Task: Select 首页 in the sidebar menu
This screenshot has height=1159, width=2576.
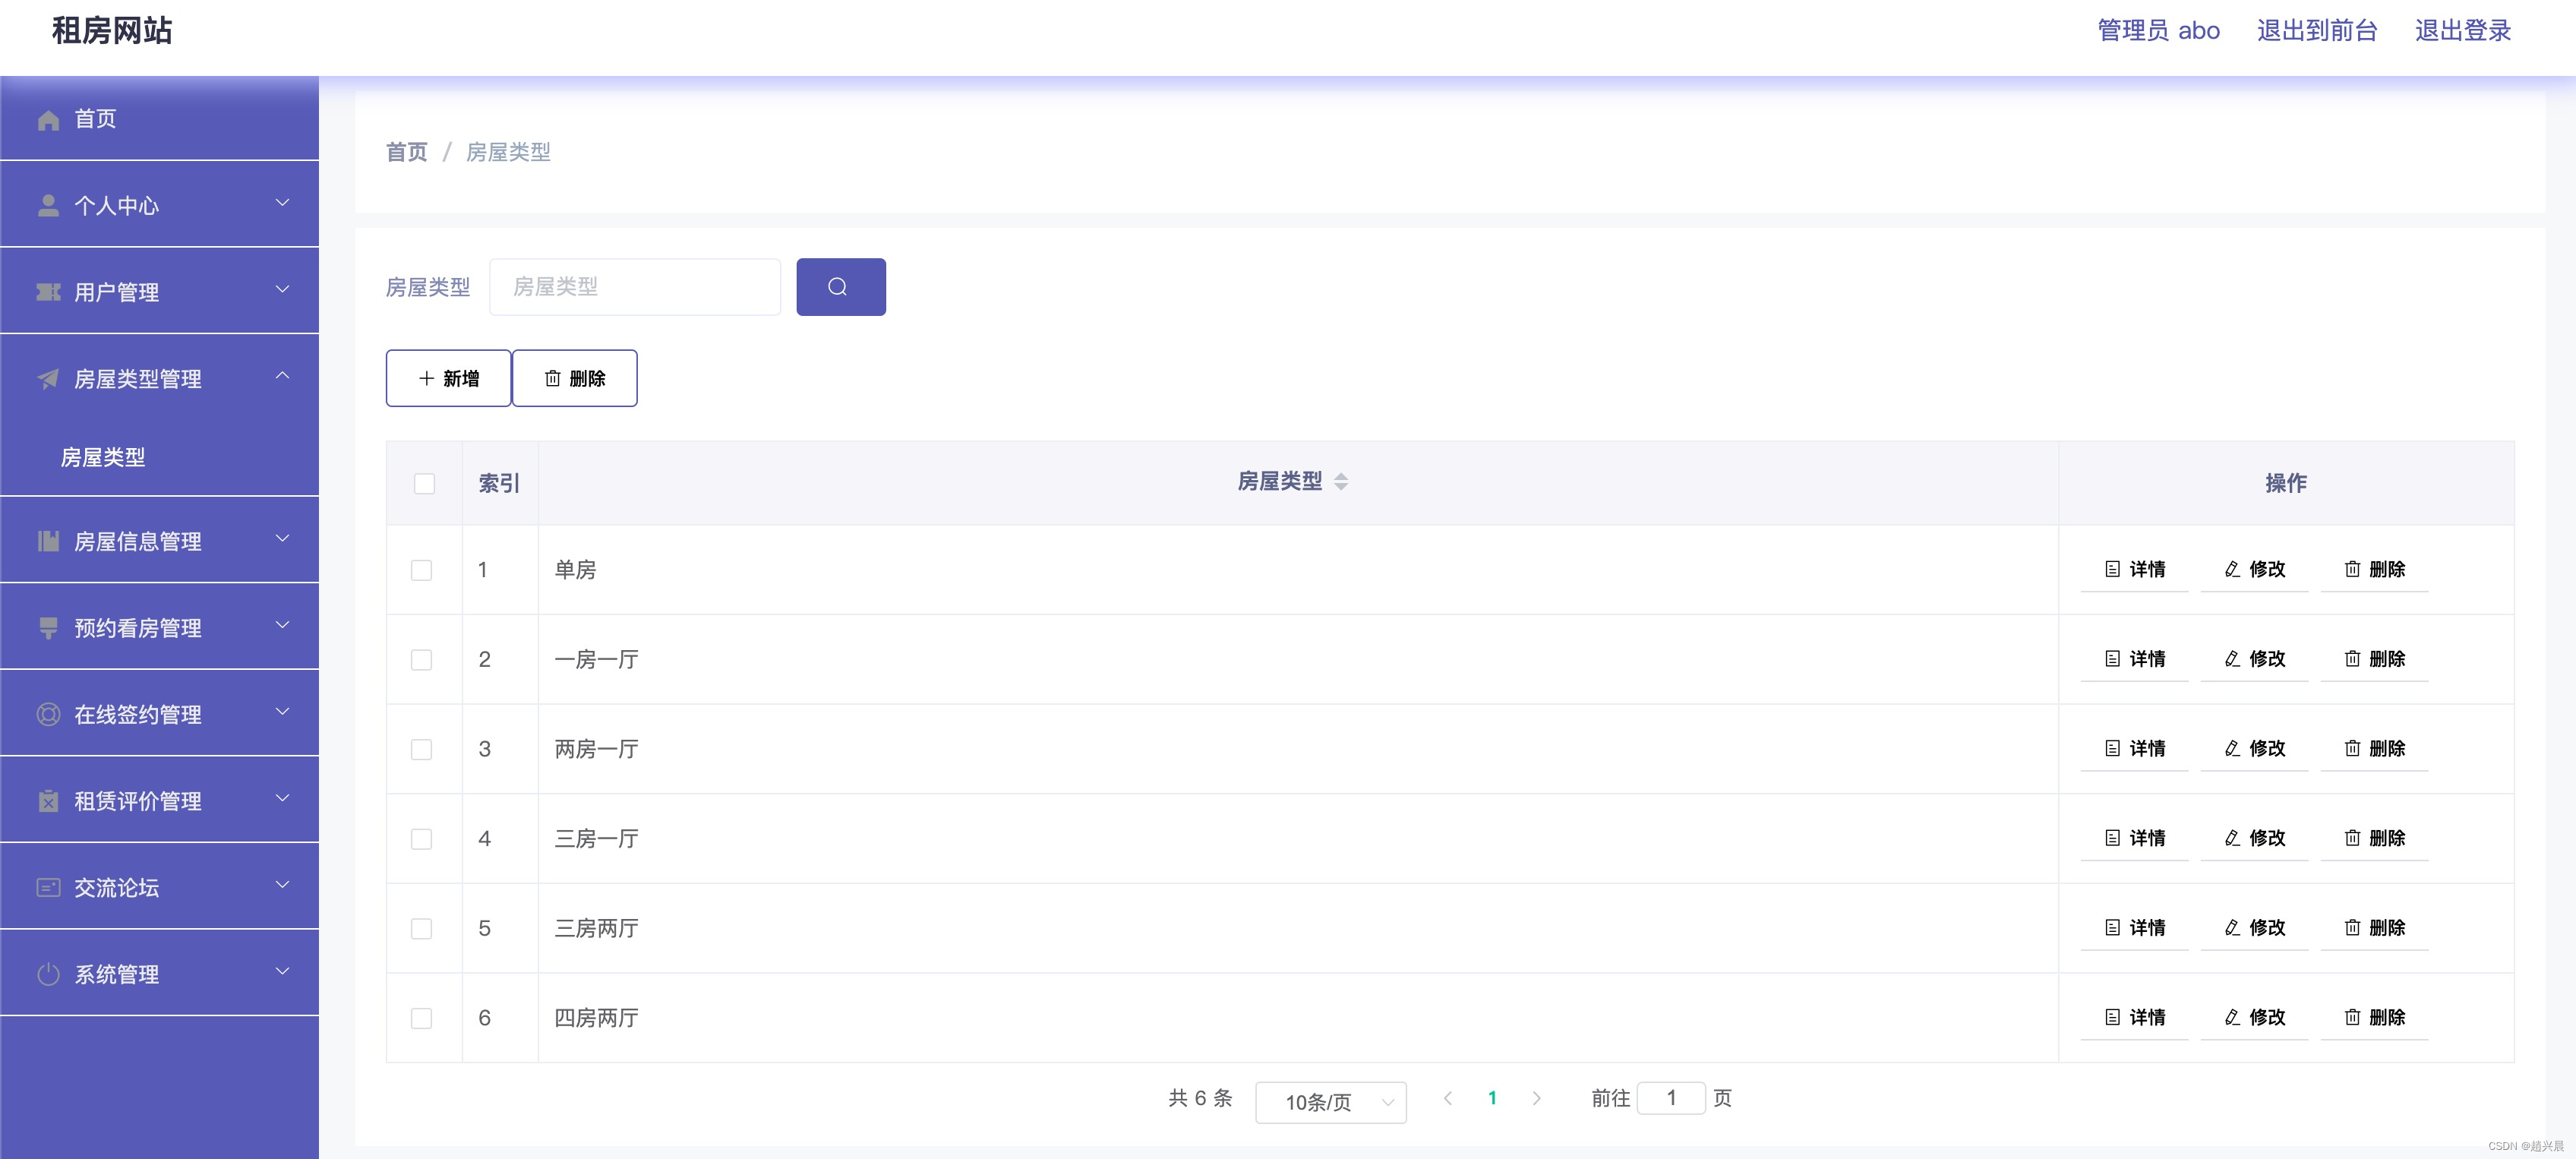Action: point(159,119)
